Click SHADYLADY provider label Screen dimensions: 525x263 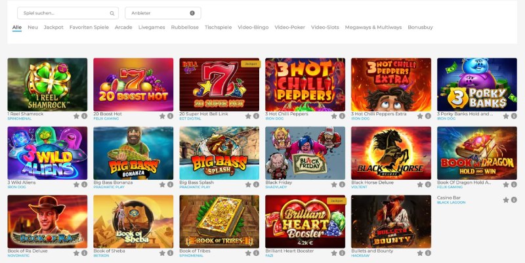pos(276,188)
